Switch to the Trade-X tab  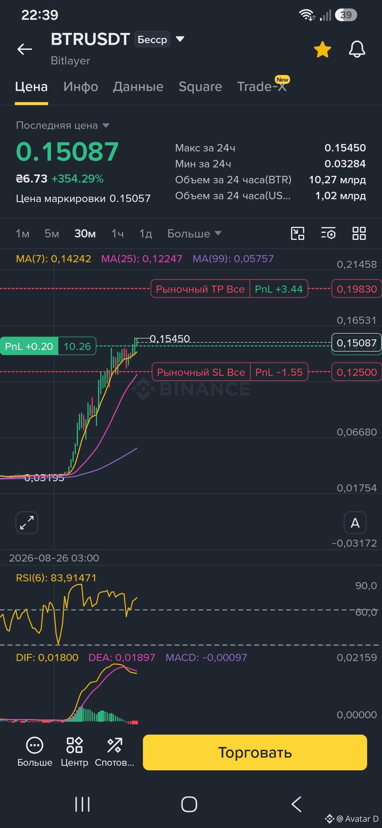[262, 87]
